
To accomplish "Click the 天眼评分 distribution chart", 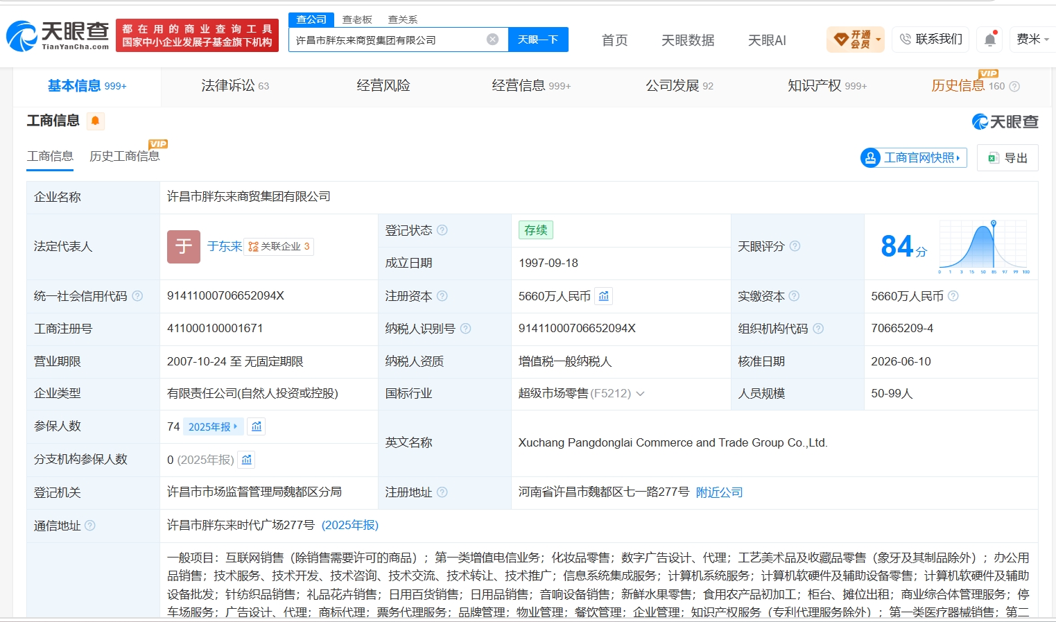I will 984,247.
